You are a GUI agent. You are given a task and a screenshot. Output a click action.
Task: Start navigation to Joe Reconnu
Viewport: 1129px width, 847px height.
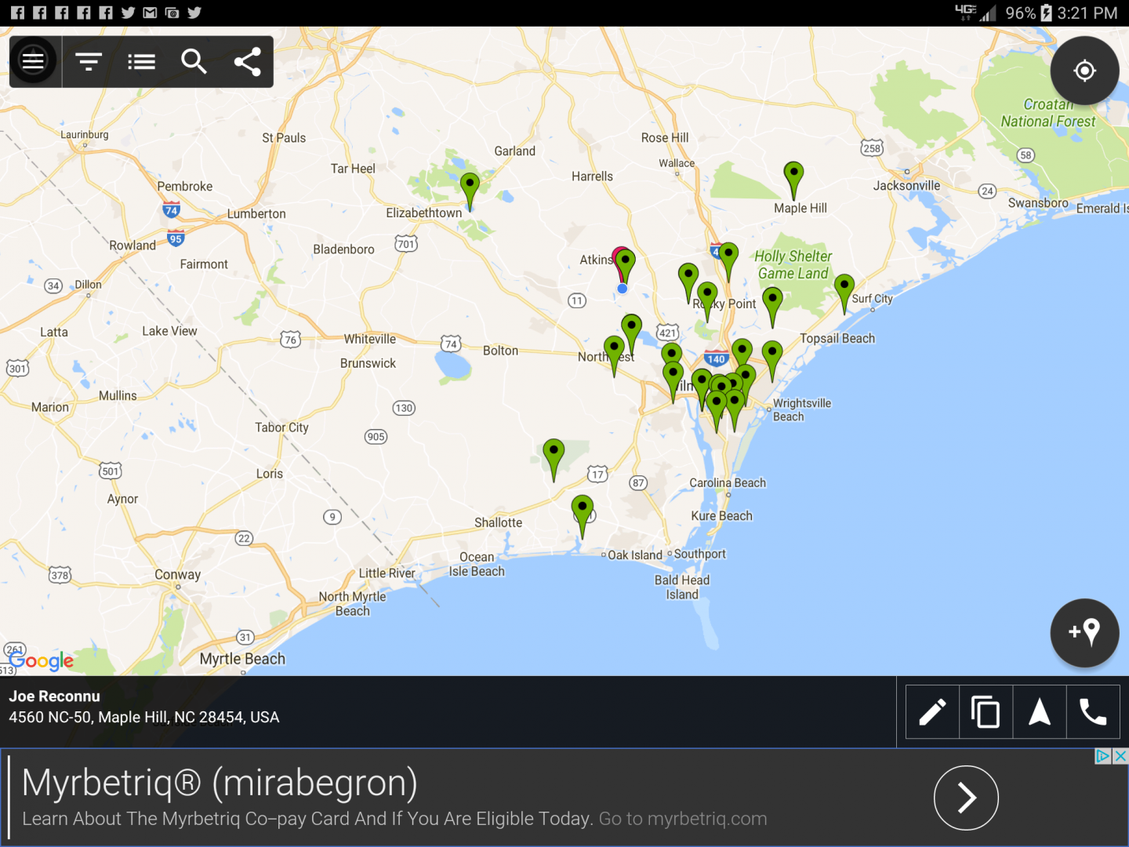point(1040,712)
